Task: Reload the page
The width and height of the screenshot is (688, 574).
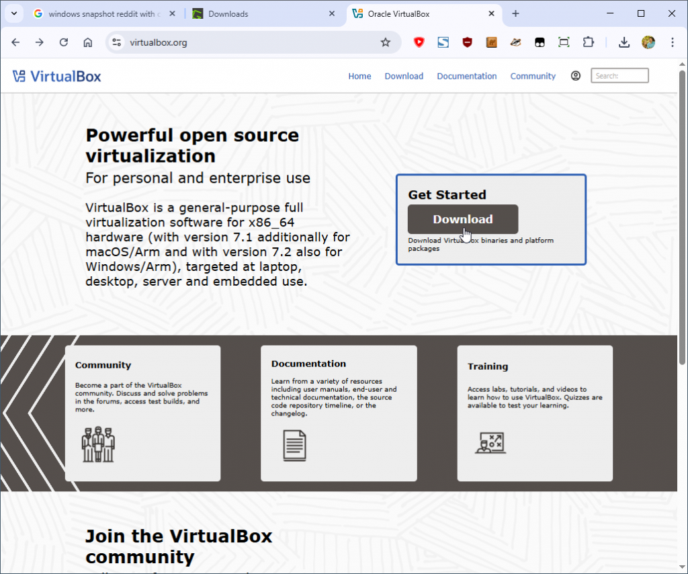Action: click(x=64, y=42)
